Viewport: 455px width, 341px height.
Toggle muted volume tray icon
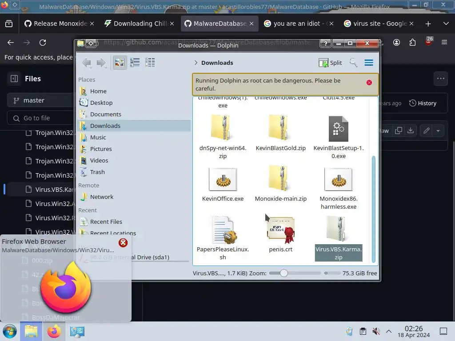click(x=376, y=331)
